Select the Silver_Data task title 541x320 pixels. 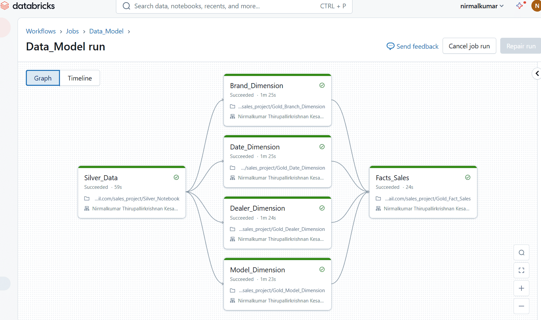click(101, 178)
